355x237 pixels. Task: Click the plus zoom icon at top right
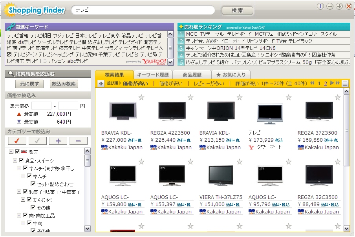pyautogui.click(x=339, y=6)
